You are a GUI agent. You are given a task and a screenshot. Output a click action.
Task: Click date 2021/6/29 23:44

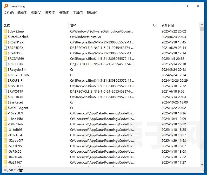tap(173, 48)
